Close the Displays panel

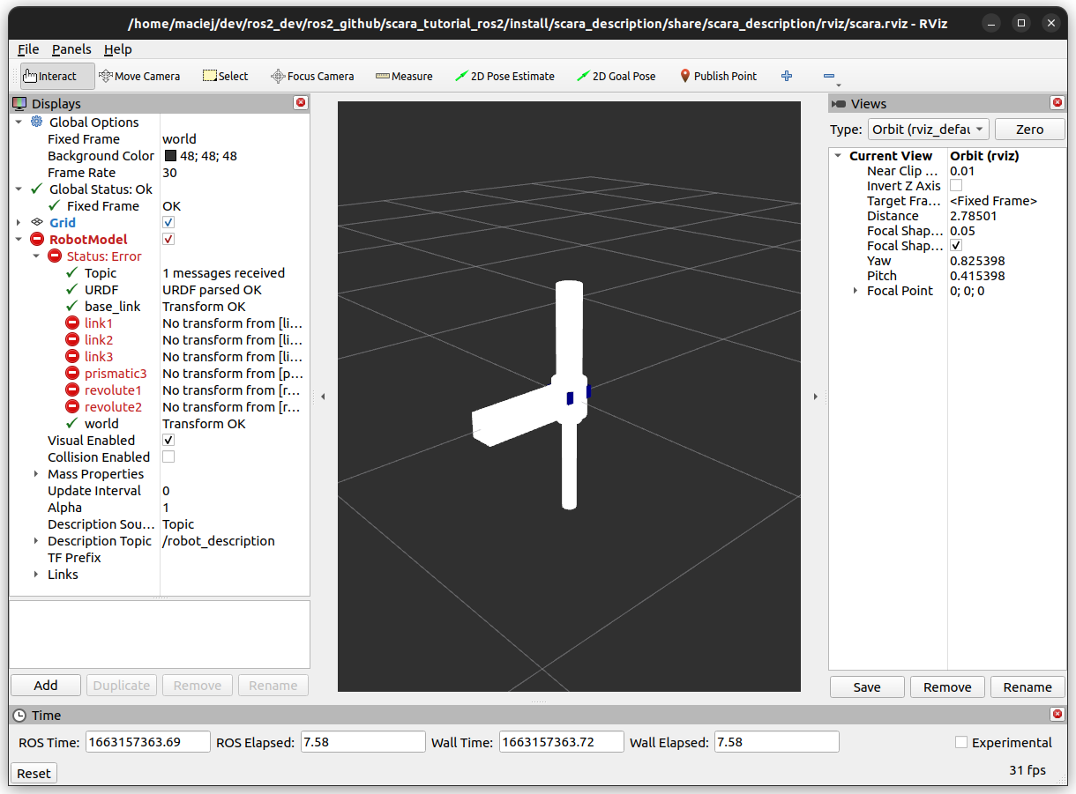point(301,103)
